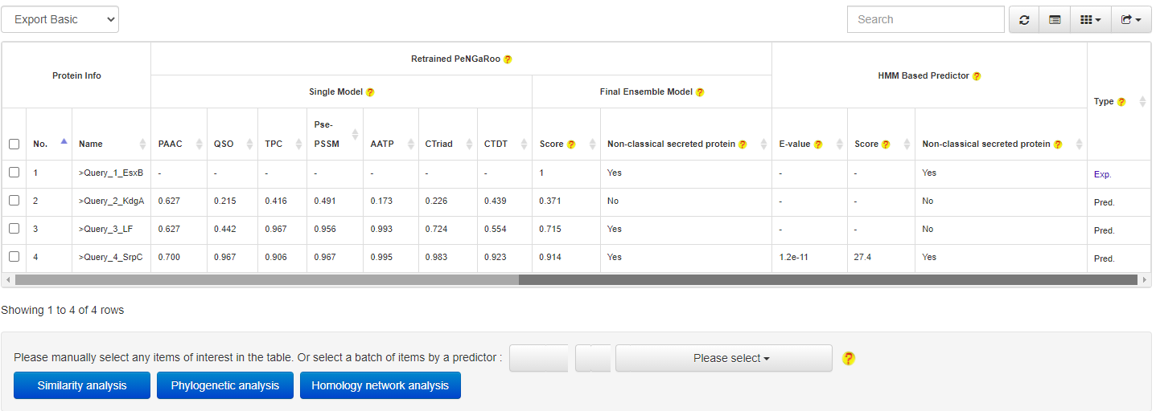
Task: Focus the Search input field
Action: pos(925,20)
